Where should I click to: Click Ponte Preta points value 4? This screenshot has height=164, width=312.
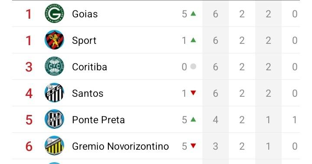(215, 120)
